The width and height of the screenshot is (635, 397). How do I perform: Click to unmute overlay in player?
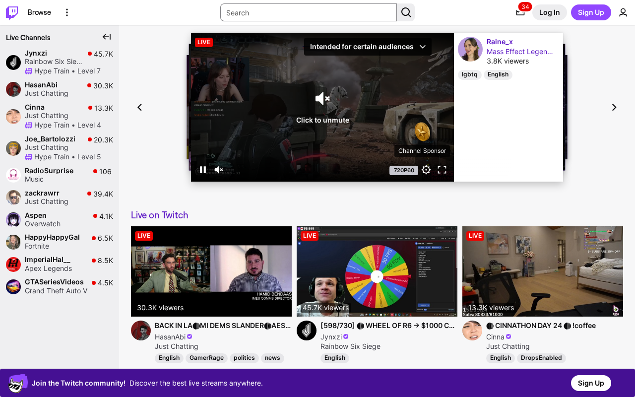322,107
